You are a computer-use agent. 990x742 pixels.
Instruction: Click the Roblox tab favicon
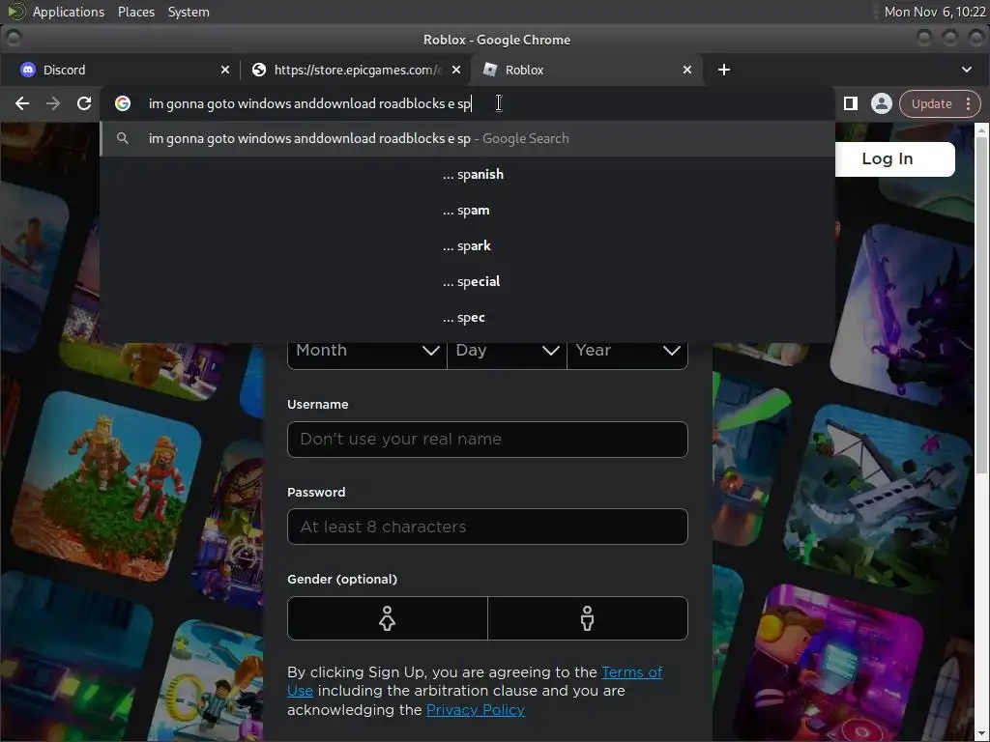[490, 70]
